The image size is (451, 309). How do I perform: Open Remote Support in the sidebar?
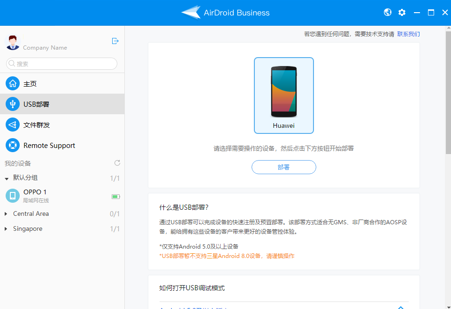tap(62, 145)
